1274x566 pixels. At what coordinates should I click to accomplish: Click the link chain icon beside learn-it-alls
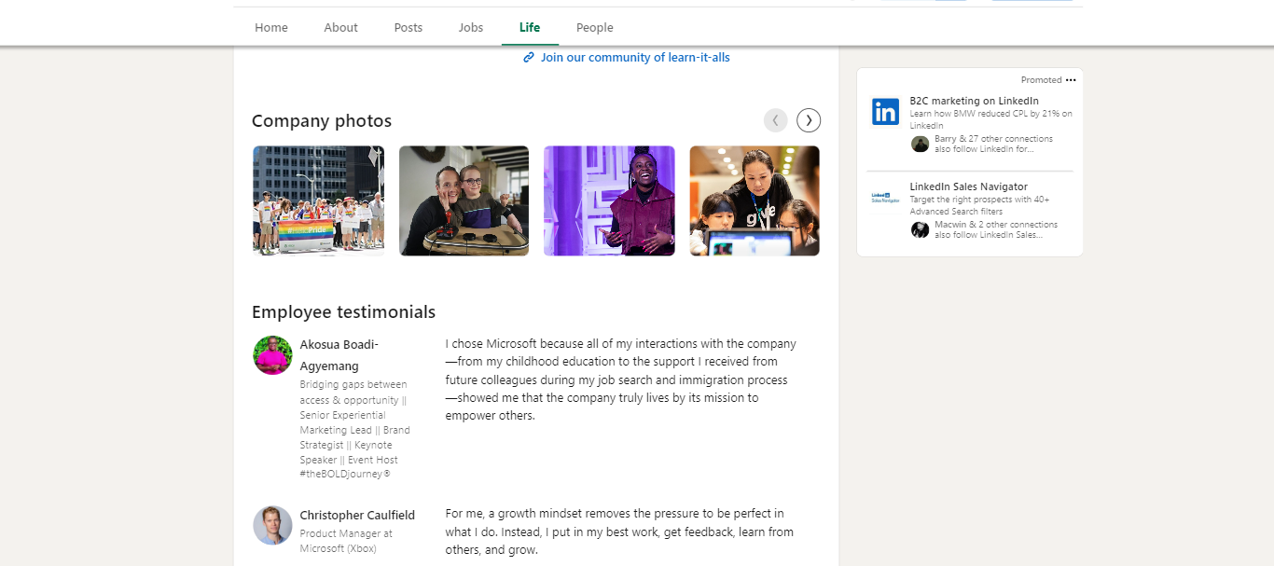tap(529, 57)
